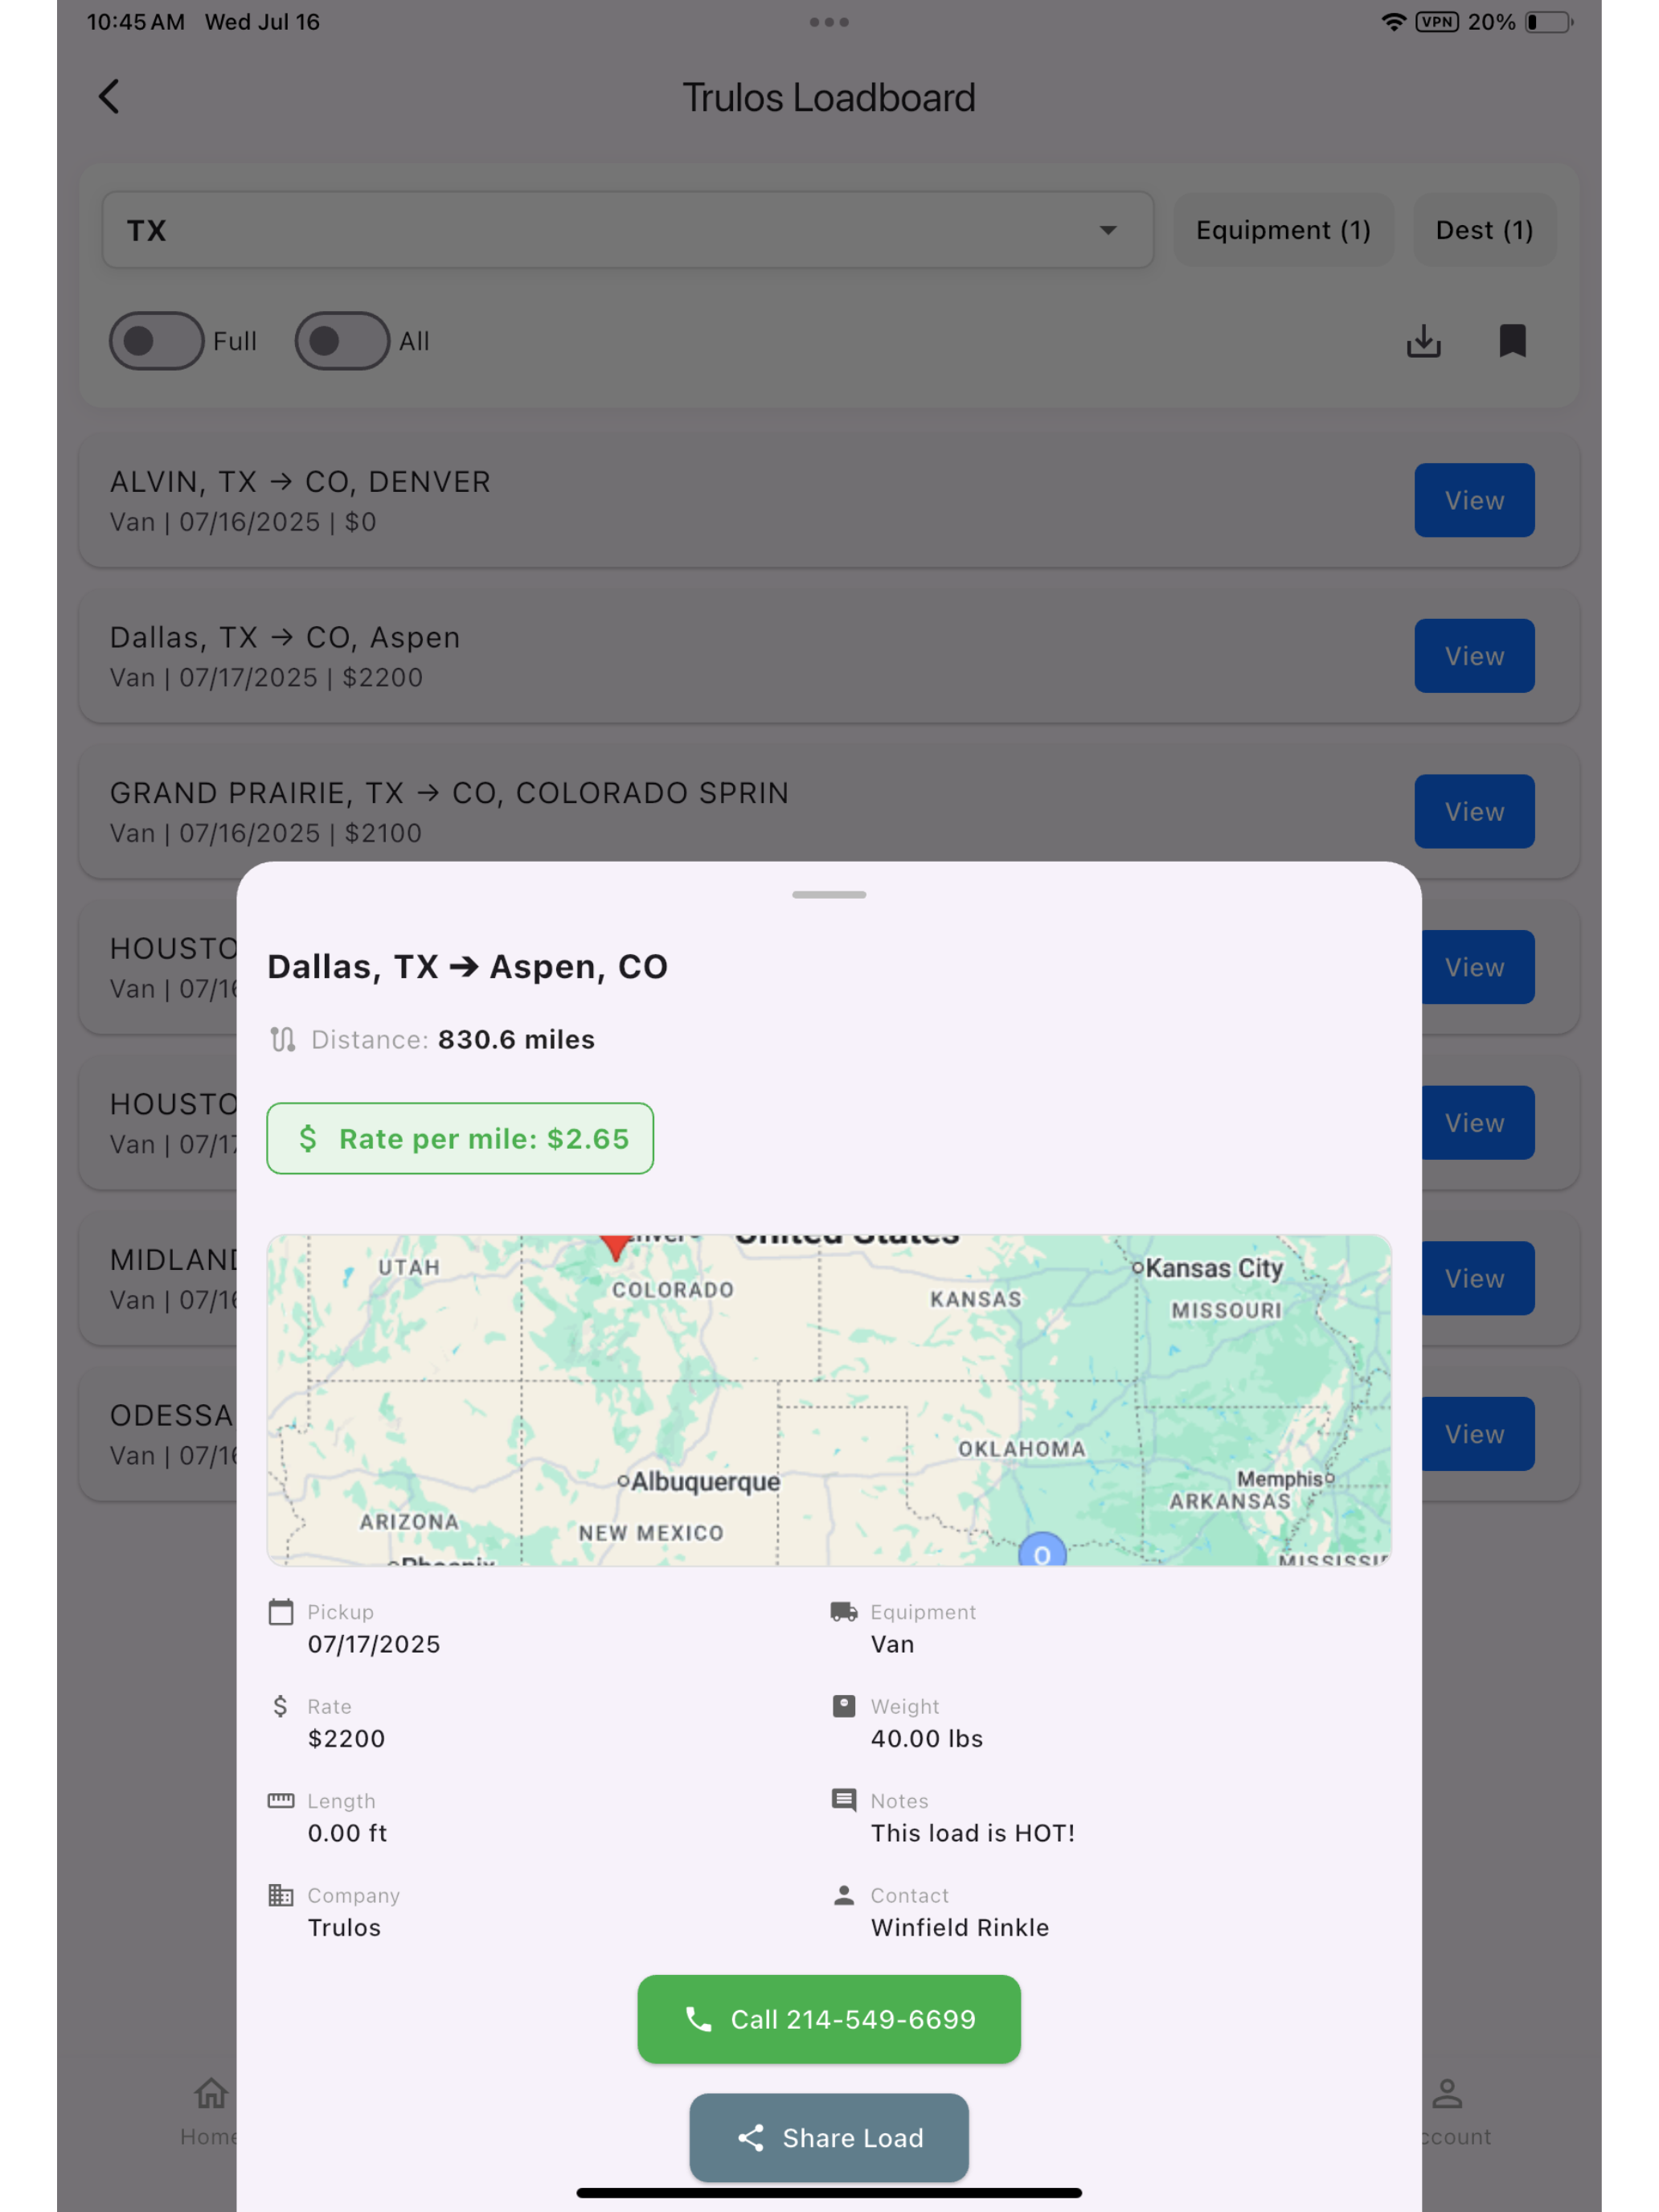Tap the VPN status indicator
The image size is (1659, 2212).
click(x=1437, y=22)
